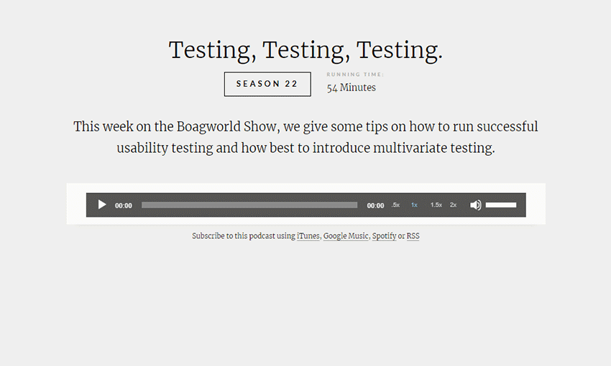Set playback speed to 2x
Screen dimensions: 611x366
coord(453,205)
